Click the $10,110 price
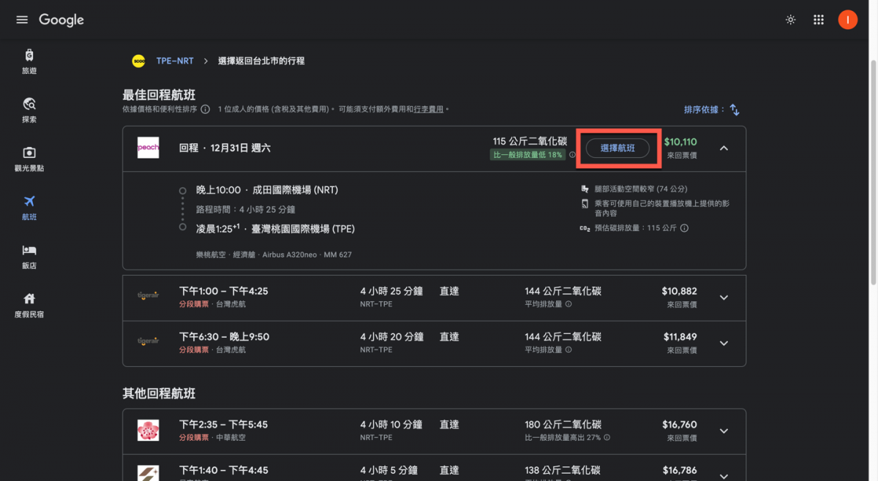This screenshot has width=878, height=481. tap(680, 142)
